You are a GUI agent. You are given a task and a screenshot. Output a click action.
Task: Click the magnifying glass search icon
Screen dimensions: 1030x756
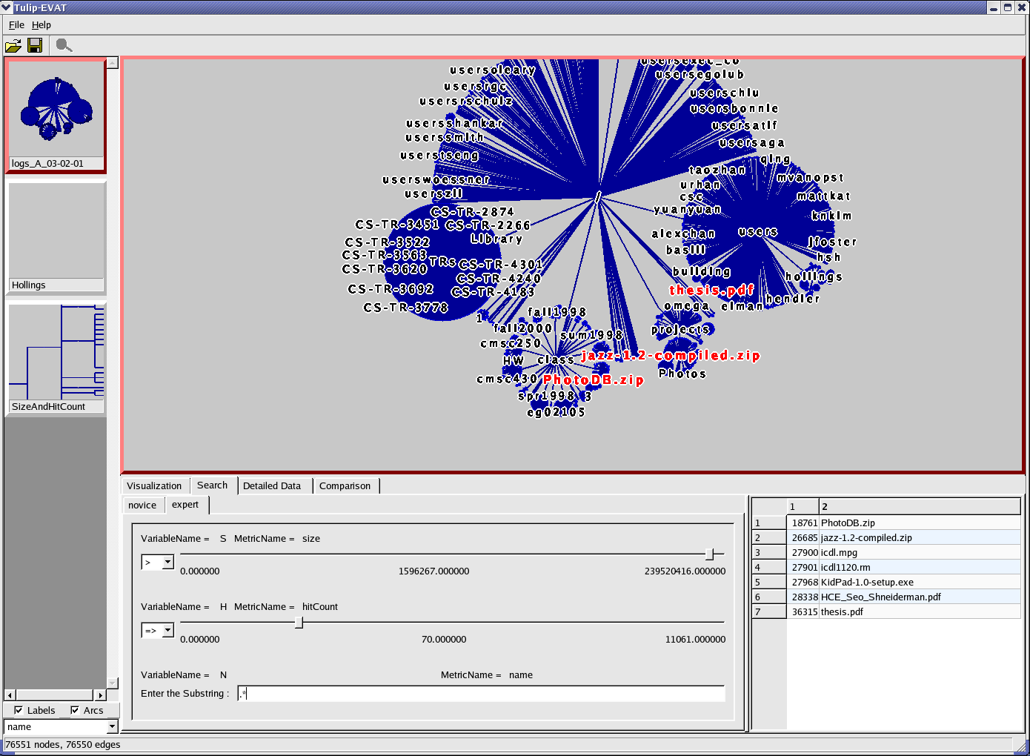pyautogui.click(x=64, y=46)
